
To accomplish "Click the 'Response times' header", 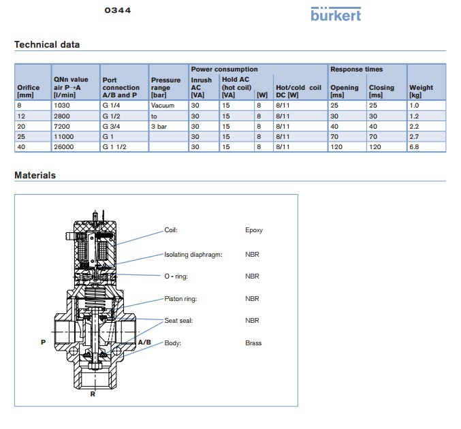I will click(x=356, y=69).
